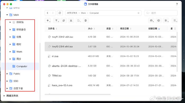Click the refresh folder icon

point(60,13)
